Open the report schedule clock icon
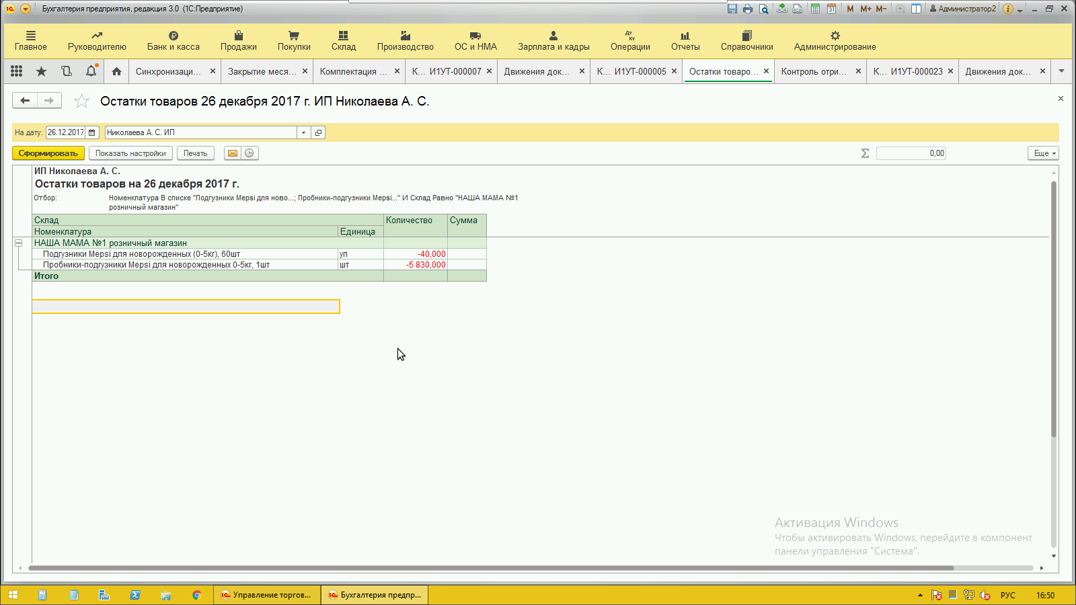The height and width of the screenshot is (605, 1076). [249, 153]
